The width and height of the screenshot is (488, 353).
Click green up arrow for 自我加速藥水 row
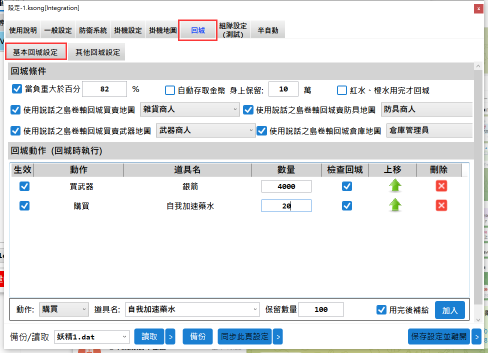395,205
